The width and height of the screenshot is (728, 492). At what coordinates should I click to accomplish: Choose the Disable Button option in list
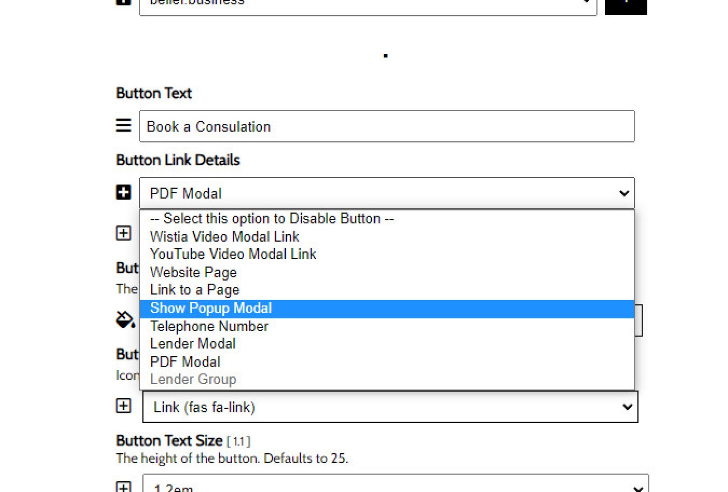click(271, 219)
